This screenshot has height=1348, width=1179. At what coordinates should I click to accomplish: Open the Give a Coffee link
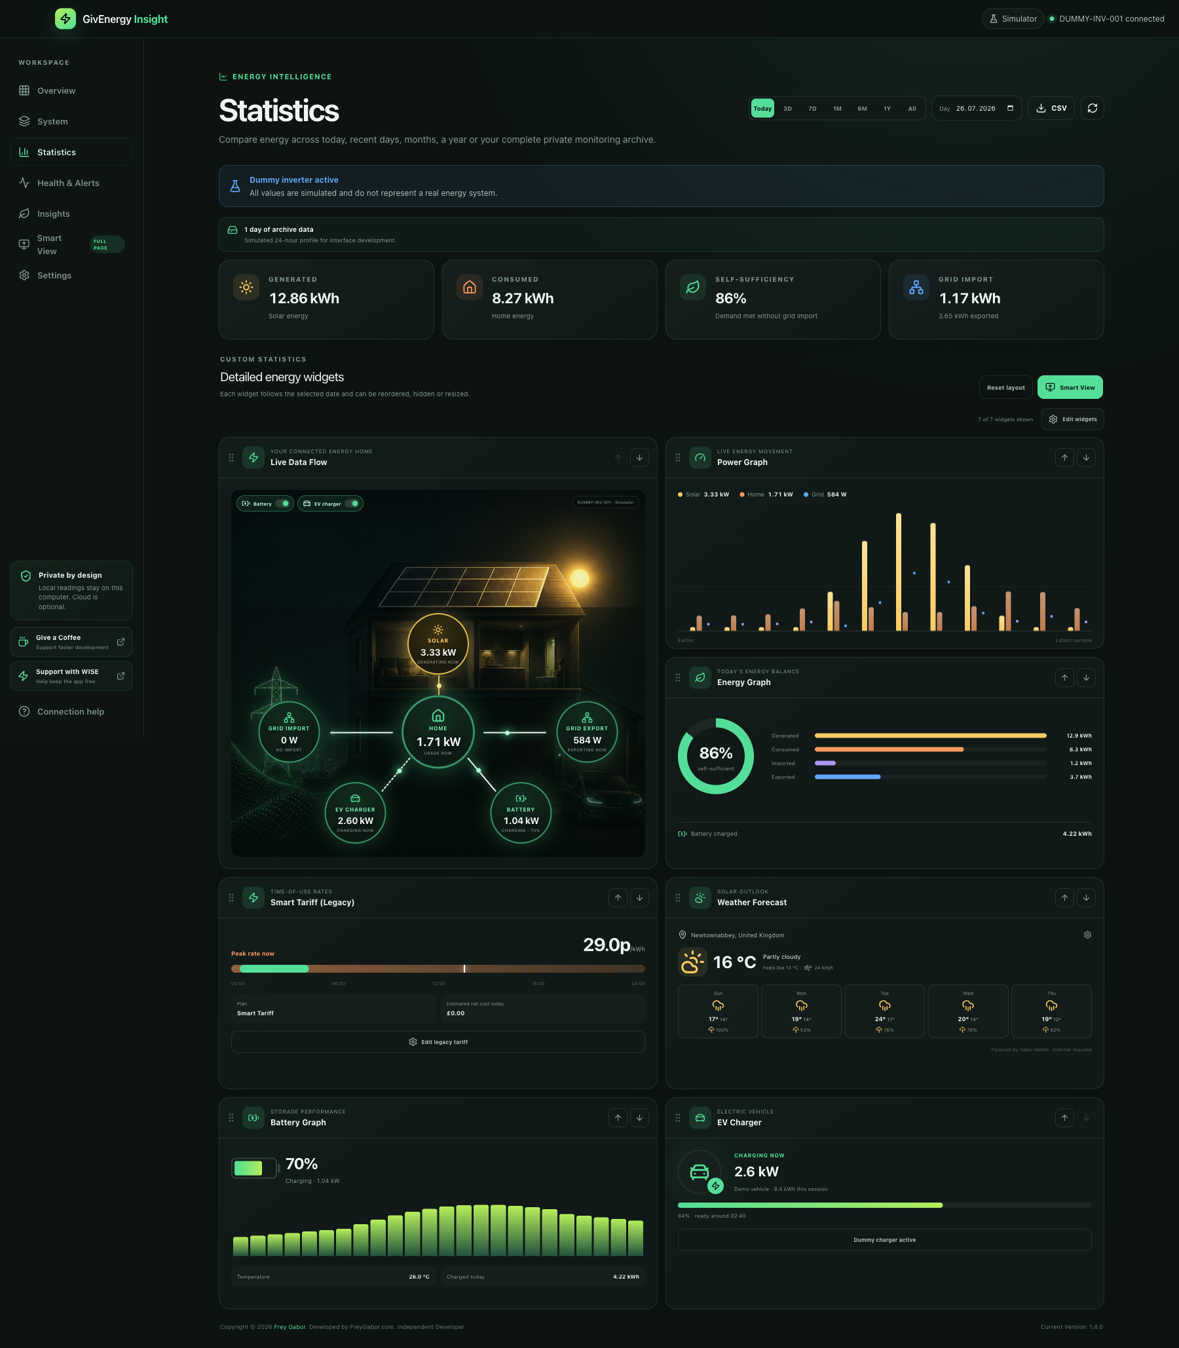pos(71,642)
